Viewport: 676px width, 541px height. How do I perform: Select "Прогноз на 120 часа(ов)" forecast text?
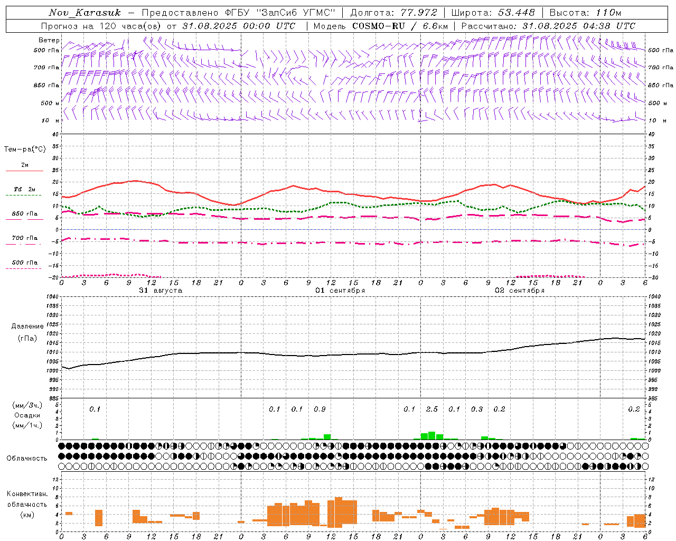click(101, 26)
